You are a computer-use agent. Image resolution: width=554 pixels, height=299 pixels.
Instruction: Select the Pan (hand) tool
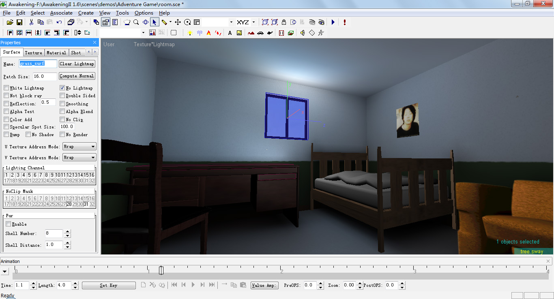pyautogui.click(x=127, y=22)
